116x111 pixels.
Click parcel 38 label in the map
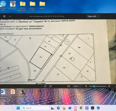[30, 38]
